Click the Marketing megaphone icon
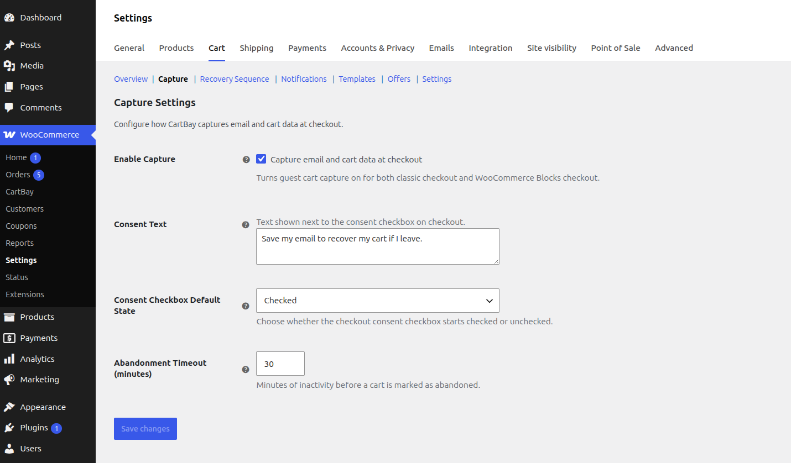The height and width of the screenshot is (463, 791). (9, 380)
